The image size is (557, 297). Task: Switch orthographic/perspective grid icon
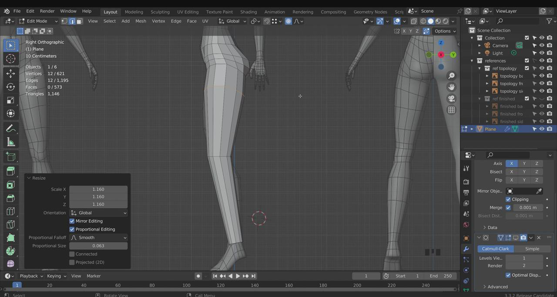[451, 110]
